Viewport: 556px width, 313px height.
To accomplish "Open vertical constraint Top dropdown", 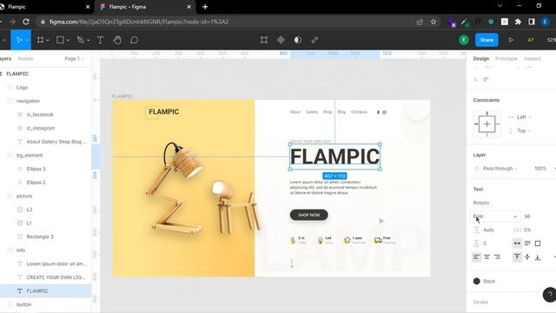I will click(523, 130).
